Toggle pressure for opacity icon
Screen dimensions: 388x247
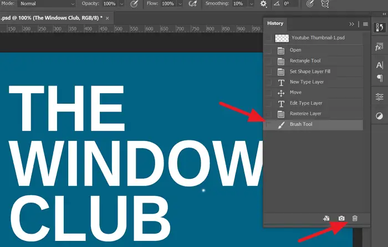click(x=134, y=4)
